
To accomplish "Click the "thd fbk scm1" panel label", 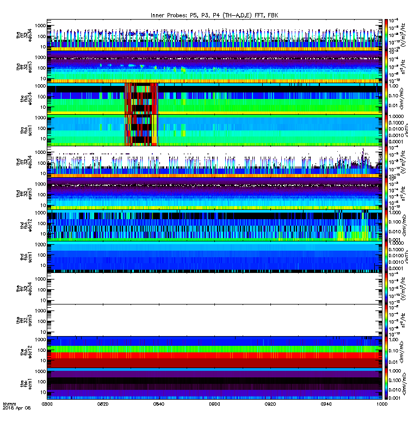I will (x=26, y=257).
